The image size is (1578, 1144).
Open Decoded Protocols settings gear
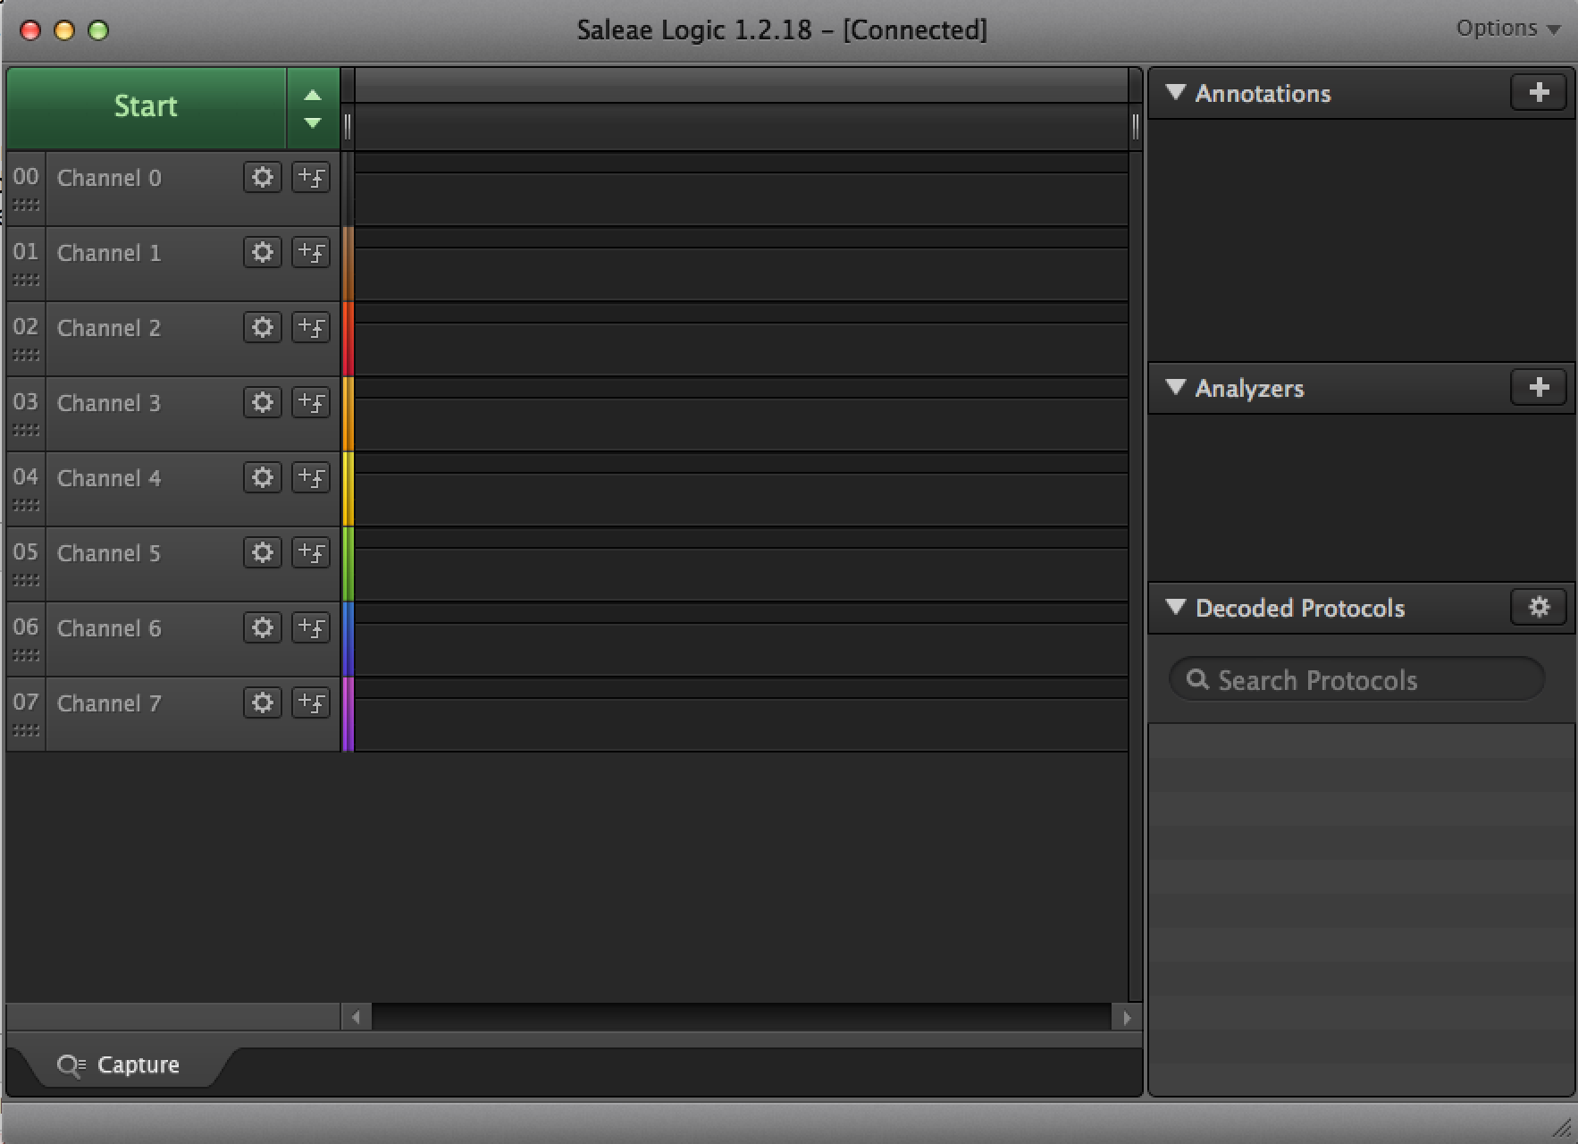pyautogui.click(x=1538, y=607)
